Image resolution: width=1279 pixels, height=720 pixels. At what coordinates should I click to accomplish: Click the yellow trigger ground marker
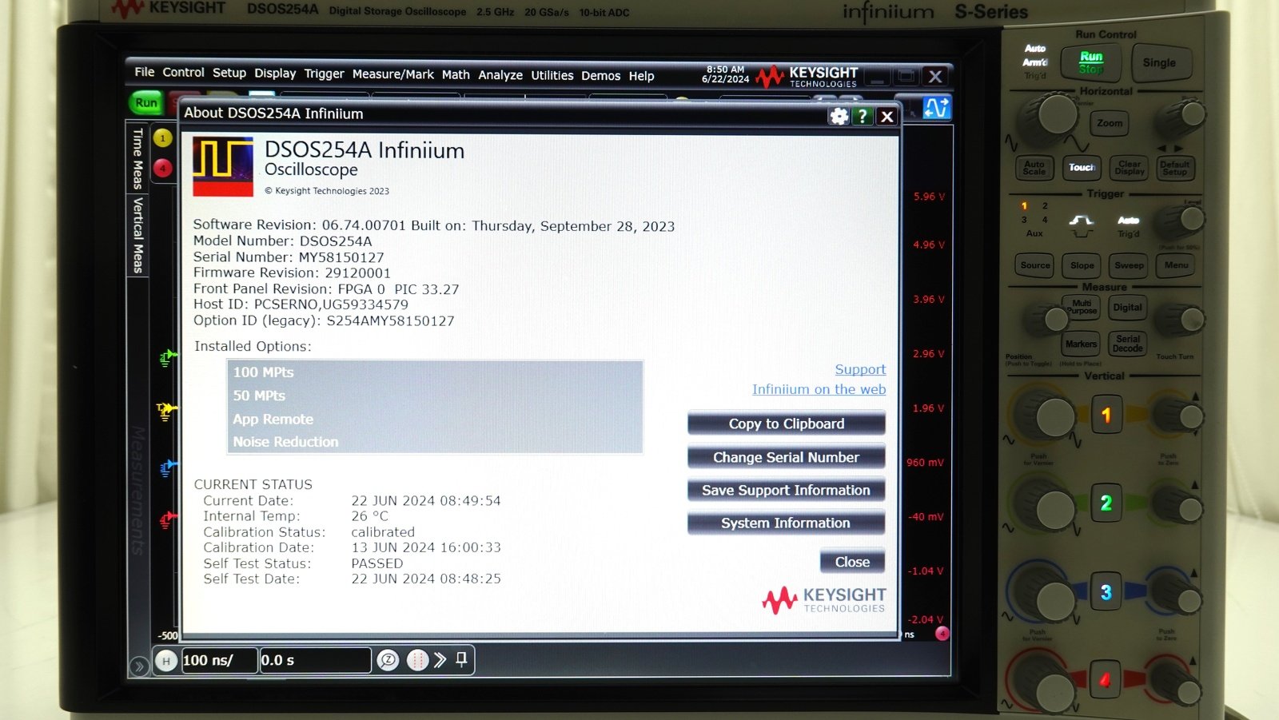167,412
